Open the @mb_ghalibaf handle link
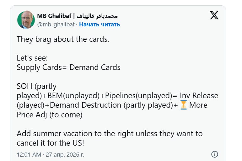Viewport: 242px width, 161px height. click(56, 24)
